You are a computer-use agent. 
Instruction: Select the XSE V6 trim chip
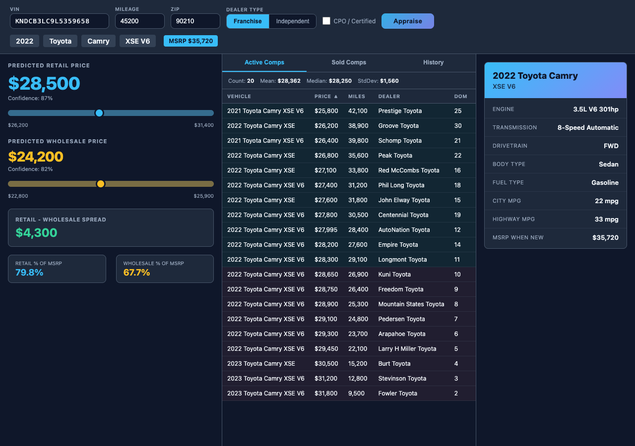pyautogui.click(x=137, y=41)
